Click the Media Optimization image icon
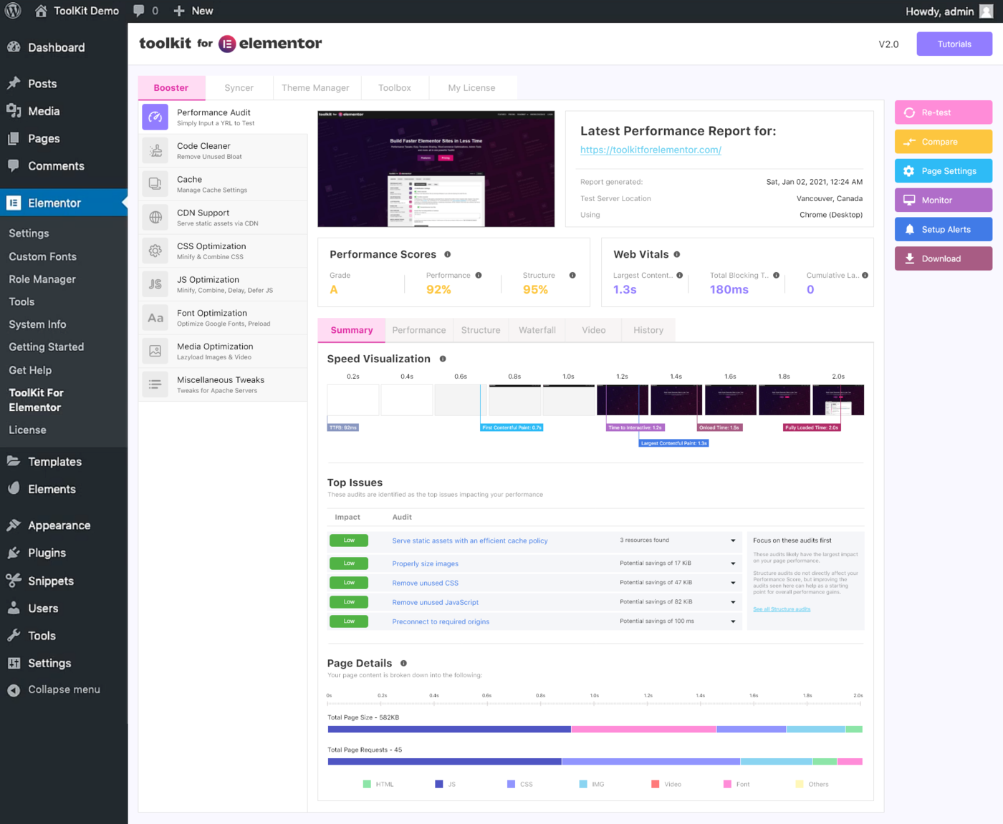 coord(155,351)
